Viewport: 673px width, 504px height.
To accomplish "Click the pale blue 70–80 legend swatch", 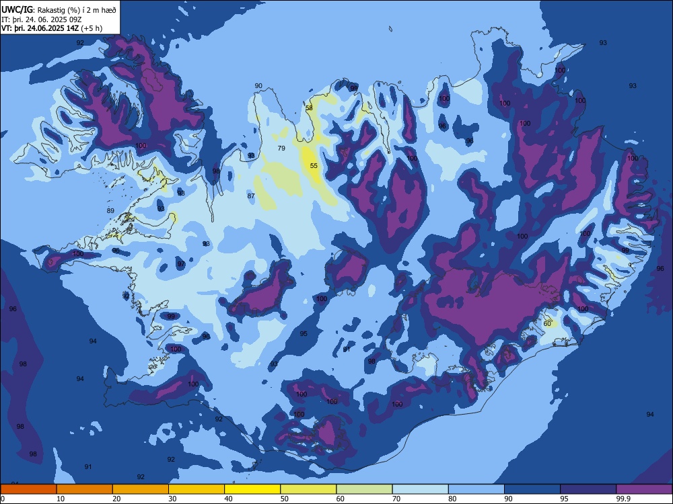I will 420,489.
